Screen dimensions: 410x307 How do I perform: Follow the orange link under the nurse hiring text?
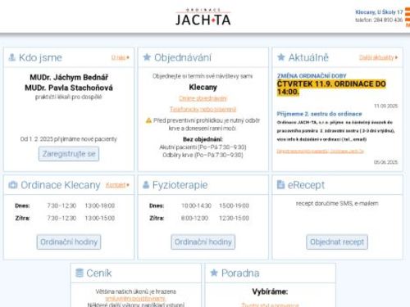[x=320, y=151]
